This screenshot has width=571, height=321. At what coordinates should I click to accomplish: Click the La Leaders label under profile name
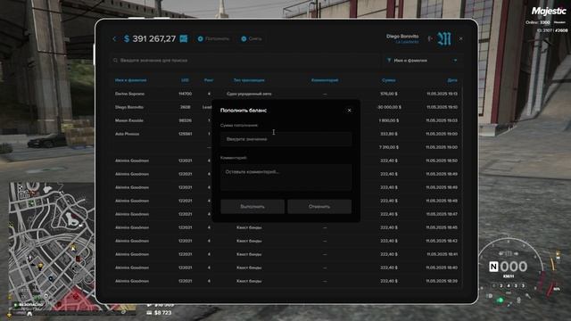(x=407, y=42)
